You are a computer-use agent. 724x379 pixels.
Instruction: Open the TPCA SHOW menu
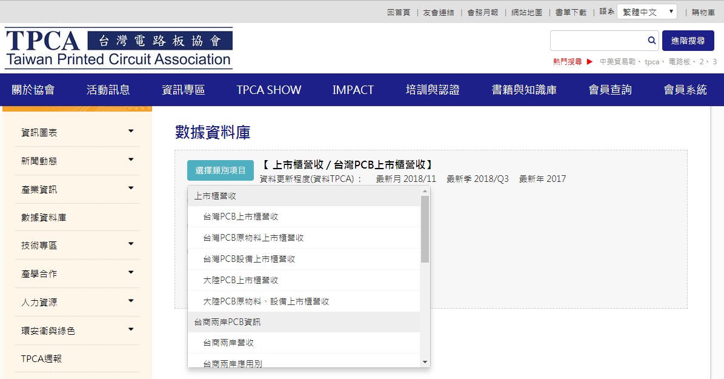click(269, 90)
